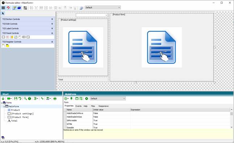Toggle the grid display icon
The width and height of the screenshot is (234, 143).
click(3, 8)
